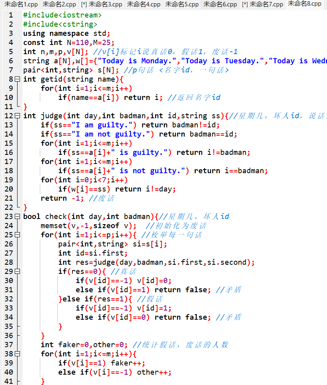Screen dimensions: 327x385
Task: Select the unsaved 未命名3.cpp tab
Action: pyautogui.click(x=102, y=4)
